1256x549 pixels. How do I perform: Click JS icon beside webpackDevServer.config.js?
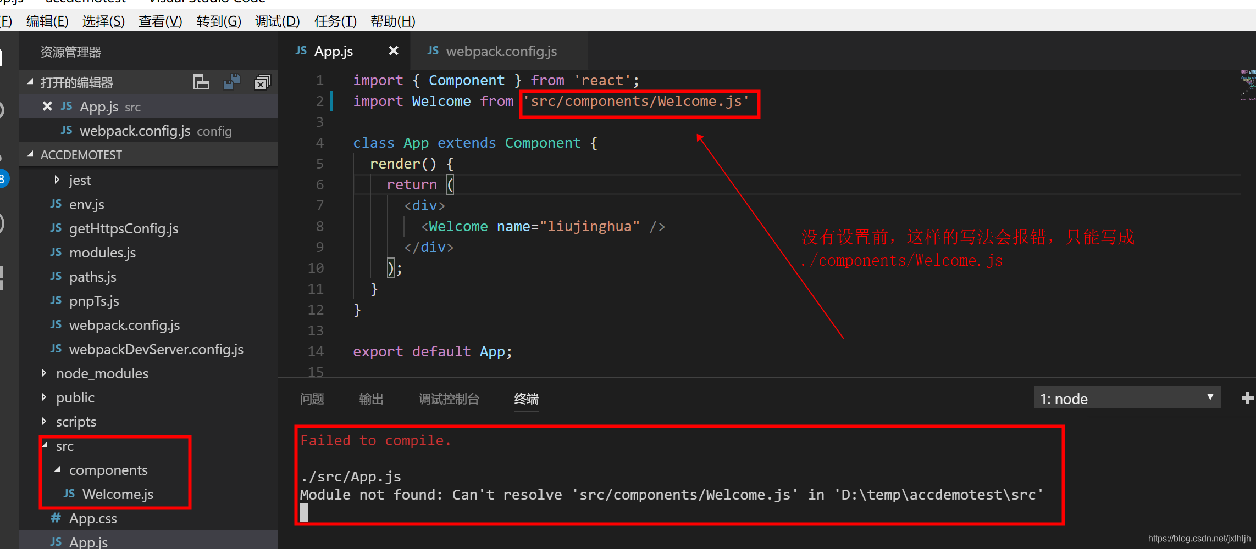(56, 349)
